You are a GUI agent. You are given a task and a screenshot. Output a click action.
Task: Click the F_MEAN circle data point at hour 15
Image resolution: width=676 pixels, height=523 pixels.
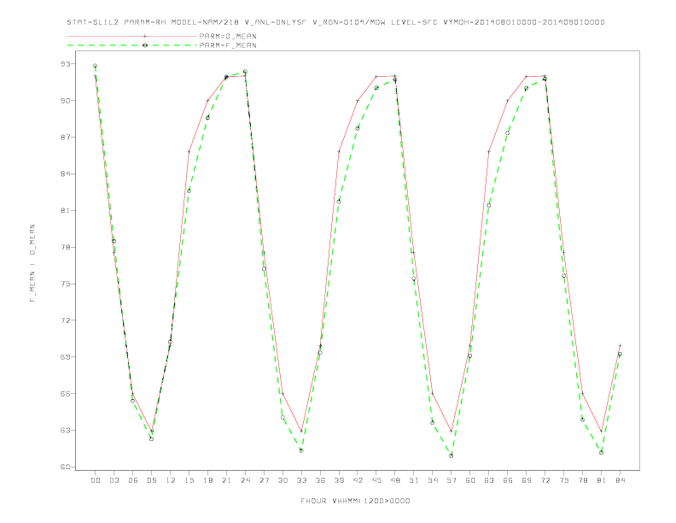(x=189, y=191)
